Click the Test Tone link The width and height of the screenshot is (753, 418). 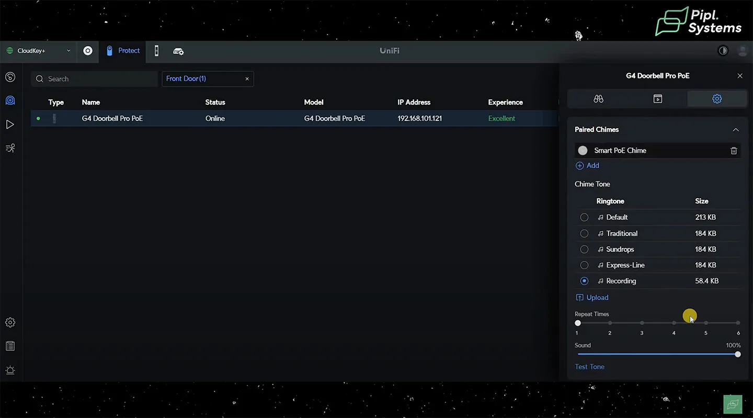pos(589,367)
